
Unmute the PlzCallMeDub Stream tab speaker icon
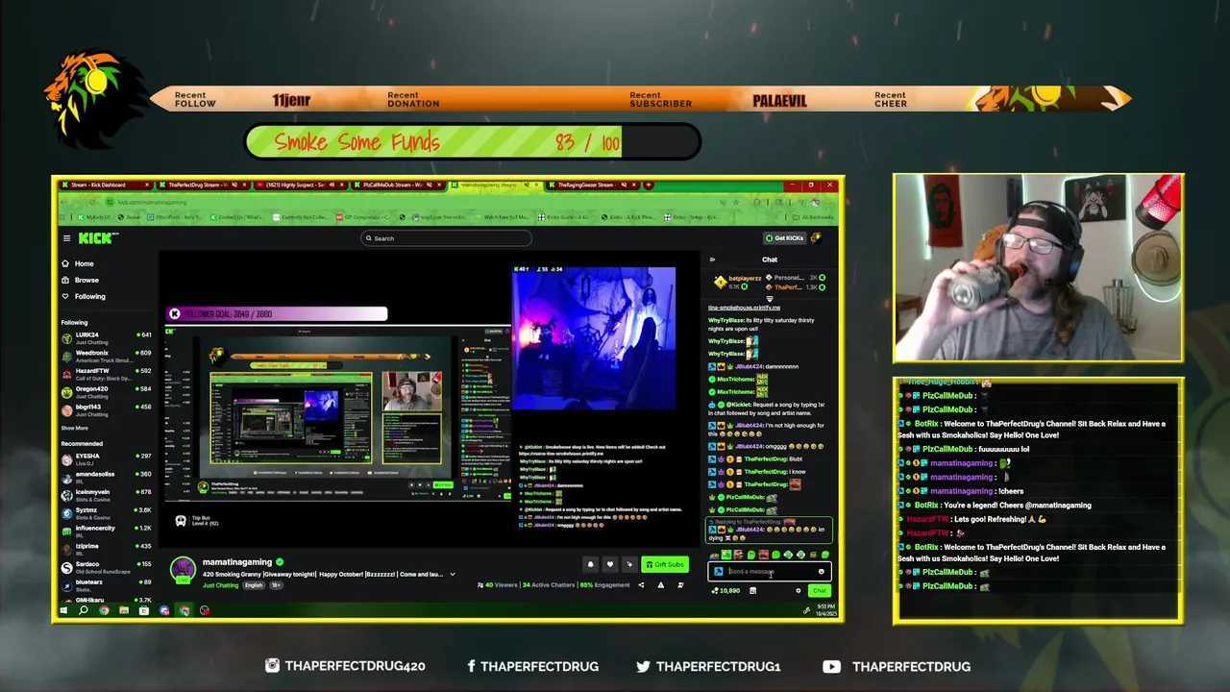click(x=430, y=185)
